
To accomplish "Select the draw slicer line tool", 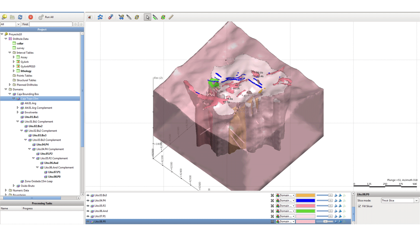I will [155, 17].
